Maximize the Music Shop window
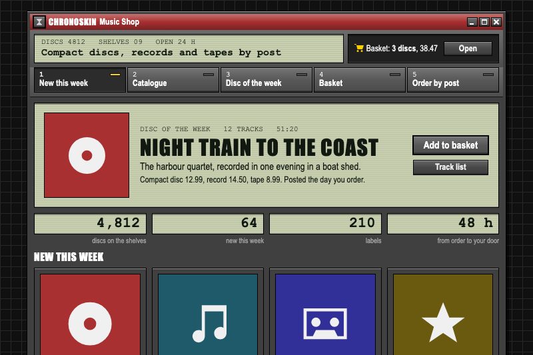The image size is (533, 355). pyautogui.click(x=484, y=22)
